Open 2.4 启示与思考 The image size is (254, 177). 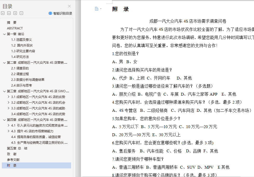tap(21, 85)
